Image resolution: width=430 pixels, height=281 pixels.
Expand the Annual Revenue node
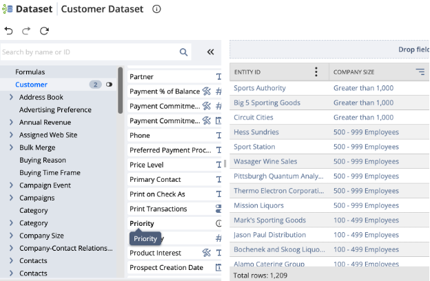11,123
